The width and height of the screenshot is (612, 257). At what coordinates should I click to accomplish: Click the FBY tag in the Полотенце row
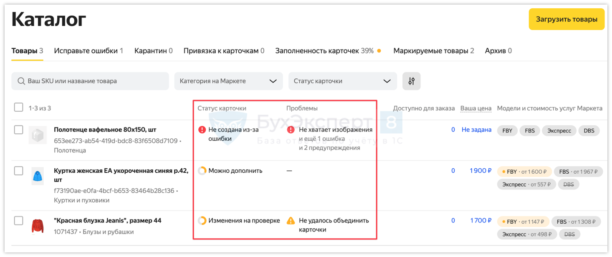coord(507,130)
